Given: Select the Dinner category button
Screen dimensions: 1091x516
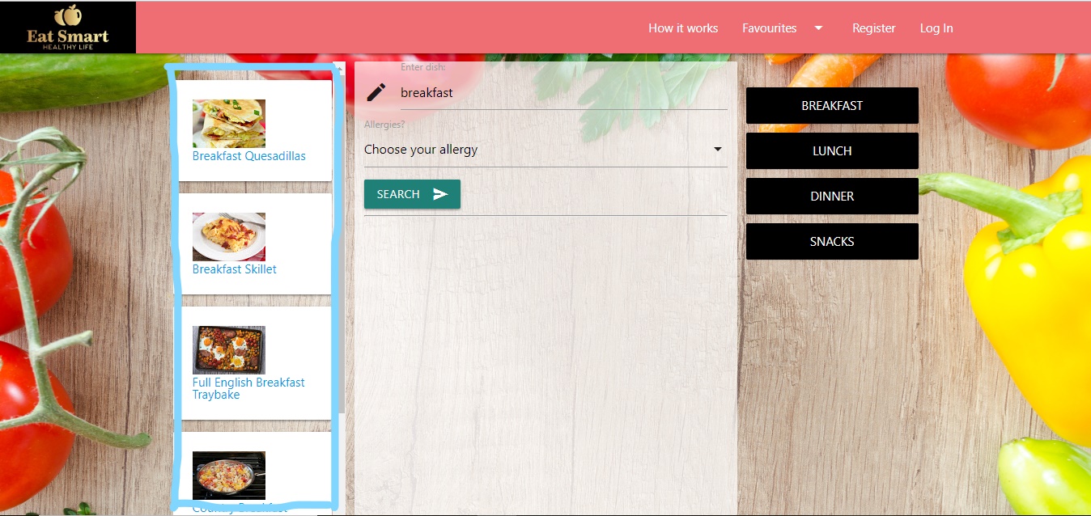Looking at the screenshot, I should (832, 197).
